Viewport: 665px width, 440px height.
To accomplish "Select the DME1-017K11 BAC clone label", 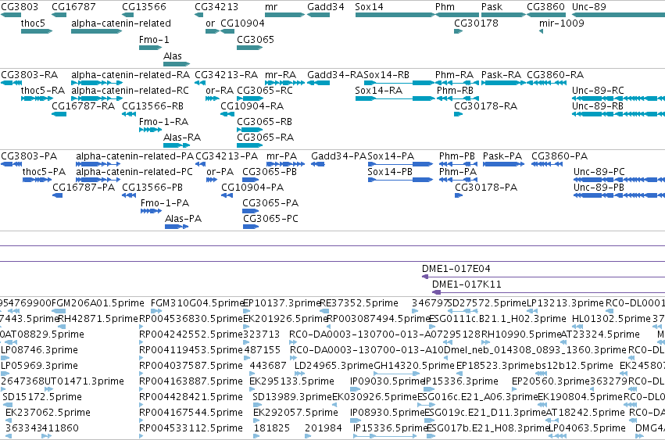I will [467, 284].
